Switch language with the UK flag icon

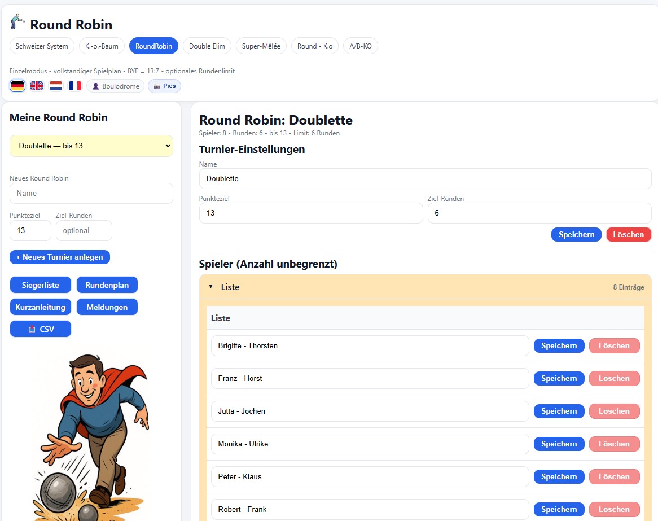pyautogui.click(x=37, y=86)
